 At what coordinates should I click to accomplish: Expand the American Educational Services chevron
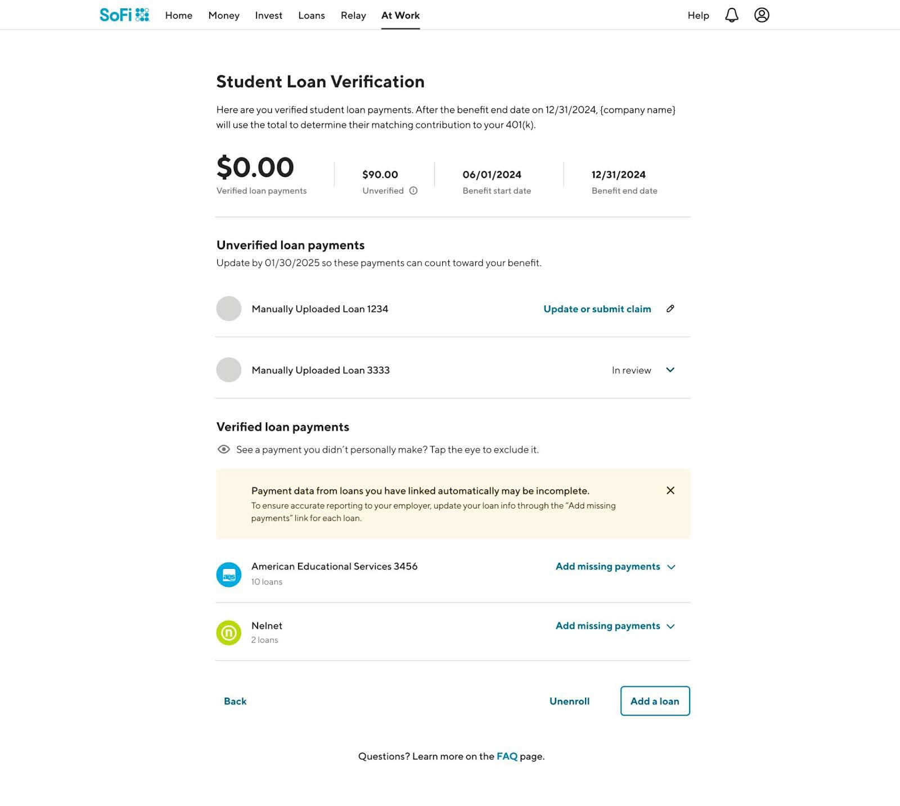[x=670, y=567]
